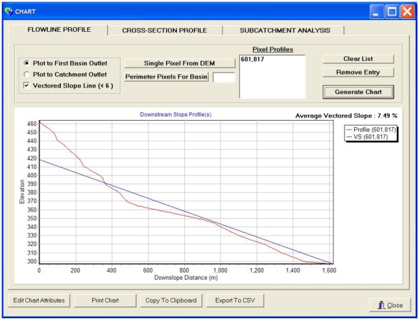Click the perimeter pixels input box
This screenshot has height=320, width=418.
point(223,77)
